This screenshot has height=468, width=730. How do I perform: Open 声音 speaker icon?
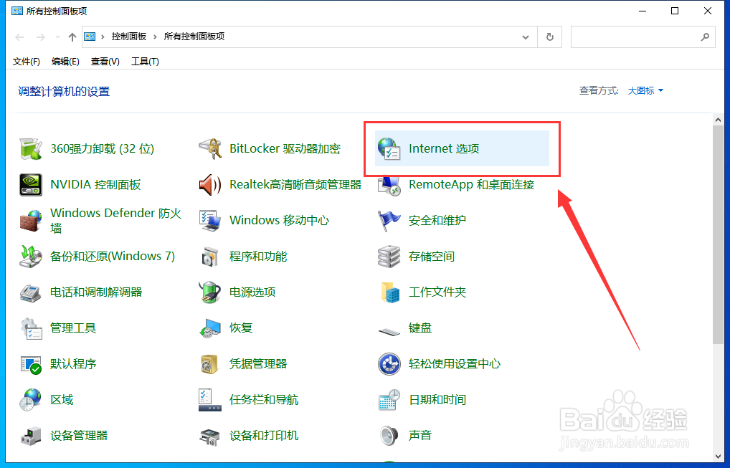coord(389,436)
